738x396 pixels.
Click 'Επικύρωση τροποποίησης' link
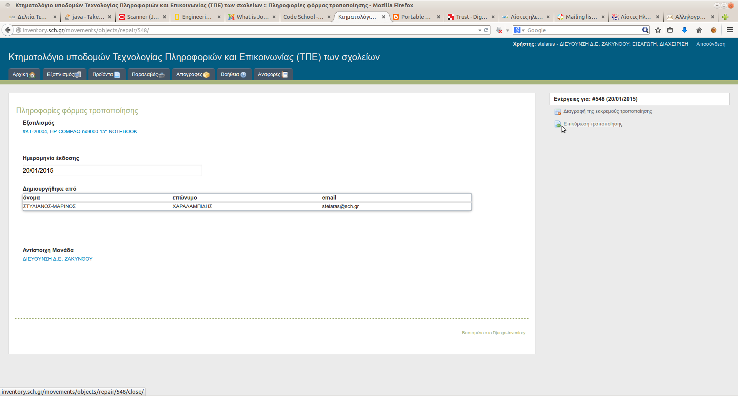(593, 124)
